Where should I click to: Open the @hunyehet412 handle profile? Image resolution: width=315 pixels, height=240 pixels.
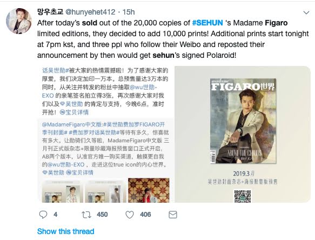[x=90, y=12]
